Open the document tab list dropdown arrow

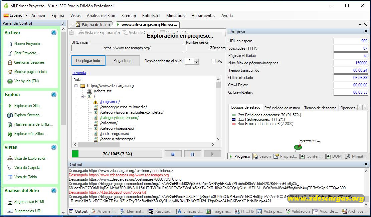click(360, 25)
